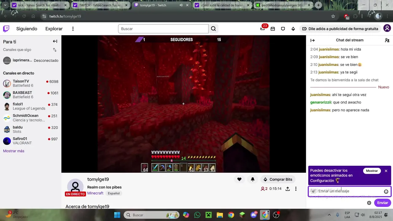Open the Bits diamond icon in the header
The height and width of the screenshot is (221, 393).
click(x=293, y=29)
